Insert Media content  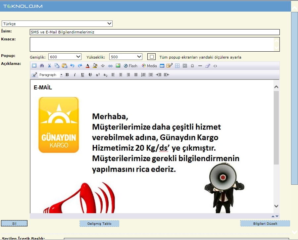pyautogui.click(x=149, y=66)
